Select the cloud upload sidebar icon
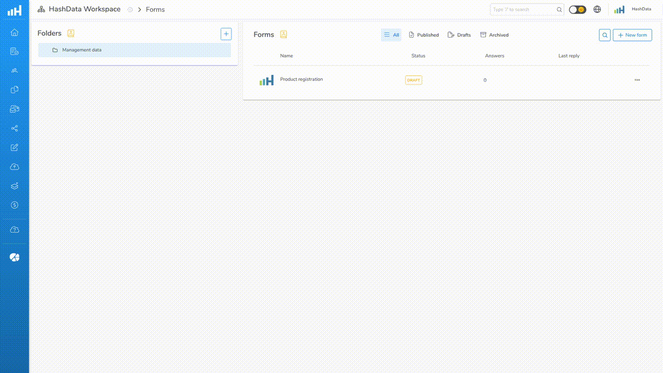 pos(14,166)
